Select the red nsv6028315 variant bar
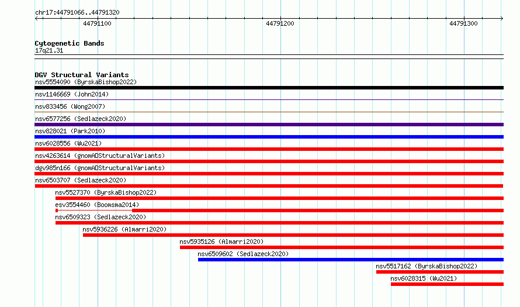The image size is (520, 307). [x=447, y=284]
